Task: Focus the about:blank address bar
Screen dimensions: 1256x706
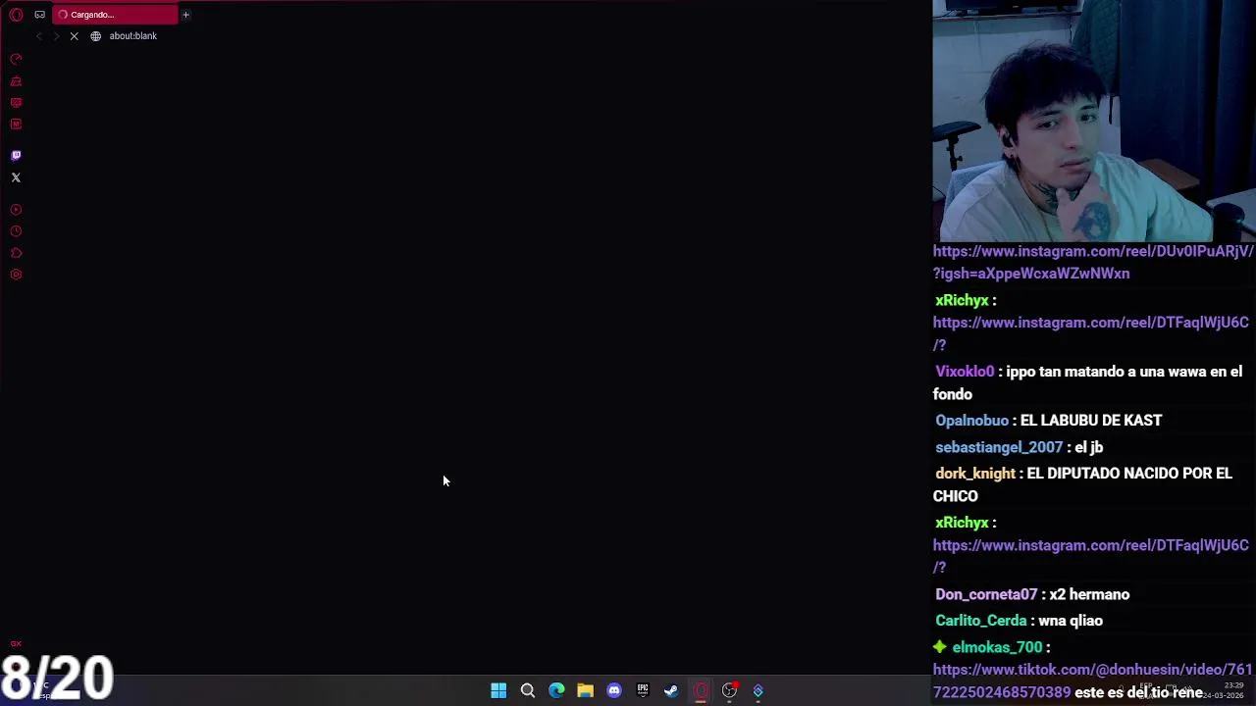Action: pos(133,36)
